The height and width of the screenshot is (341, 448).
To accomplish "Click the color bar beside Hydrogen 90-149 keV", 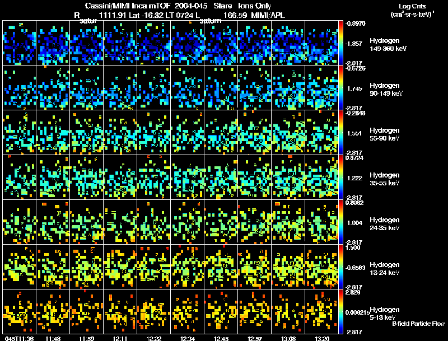I will [340, 87].
